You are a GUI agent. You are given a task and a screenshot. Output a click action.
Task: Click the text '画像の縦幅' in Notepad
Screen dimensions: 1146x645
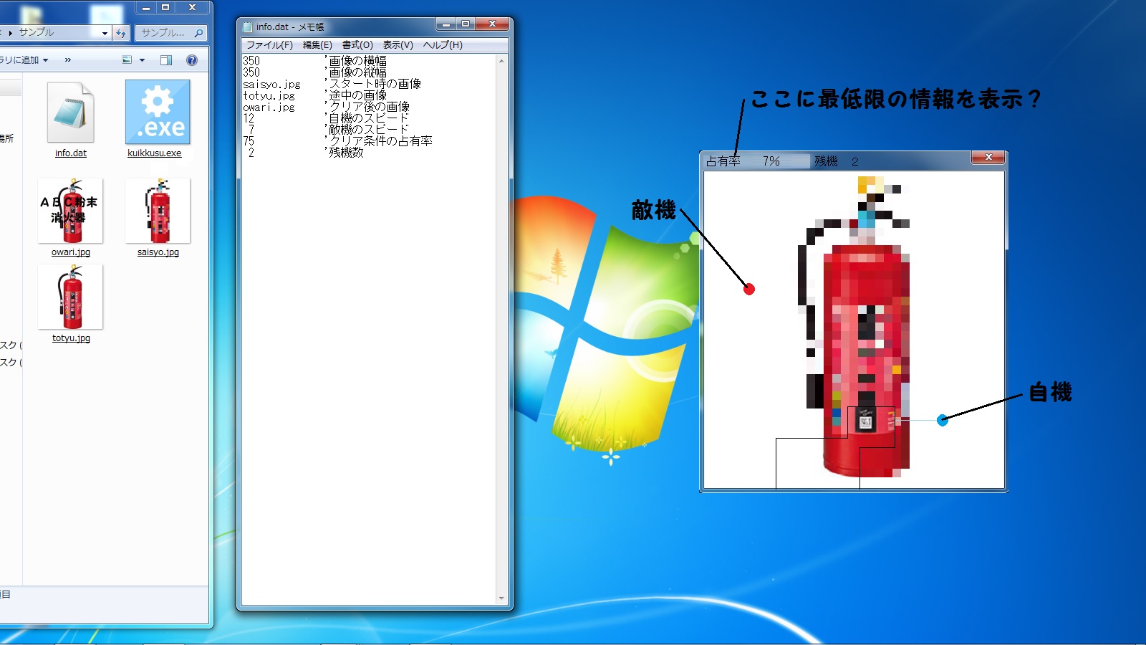click(x=357, y=72)
